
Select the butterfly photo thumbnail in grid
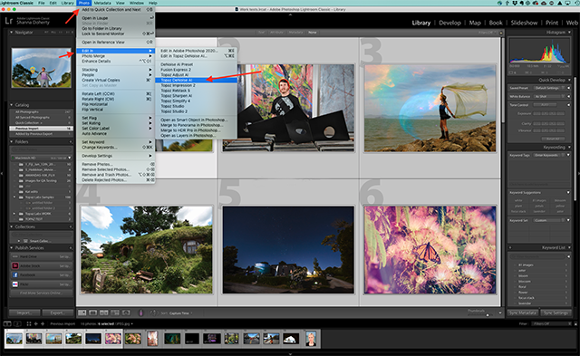click(430, 250)
